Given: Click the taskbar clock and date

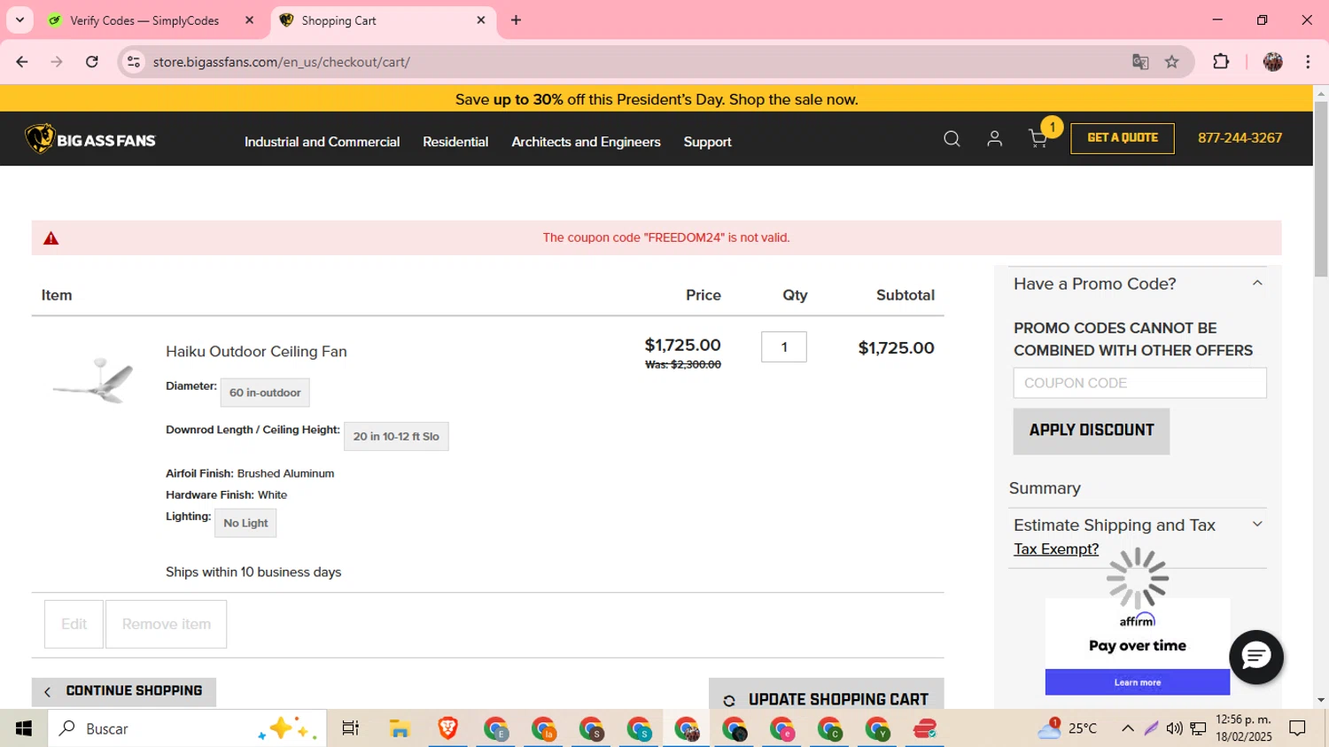Looking at the screenshot, I should [1243, 728].
